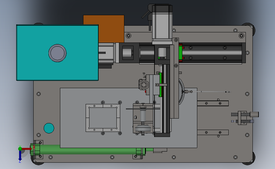Viewport: 275px width, 169px height.
Task: Click the gray coupling inside black housing
Action: (x=128, y=52)
